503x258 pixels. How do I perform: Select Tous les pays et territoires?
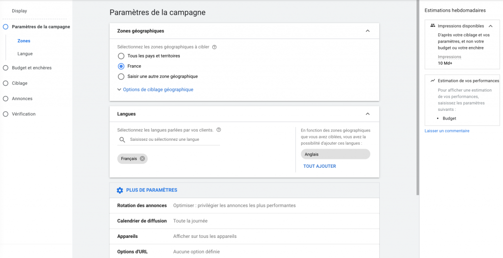[x=121, y=56]
